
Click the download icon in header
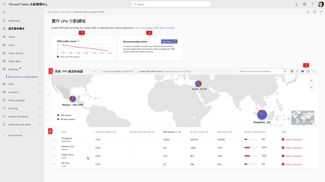(x=296, y=4)
